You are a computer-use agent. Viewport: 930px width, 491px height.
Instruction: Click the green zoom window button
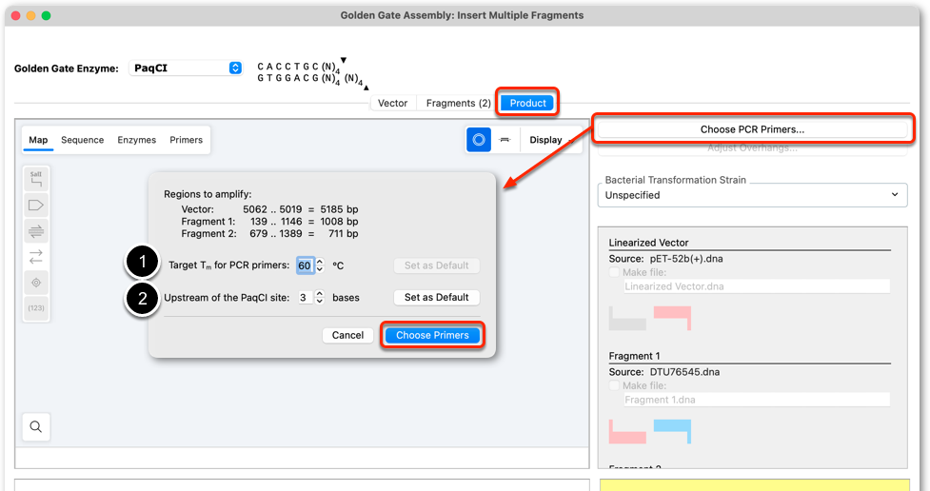[x=47, y=15]
